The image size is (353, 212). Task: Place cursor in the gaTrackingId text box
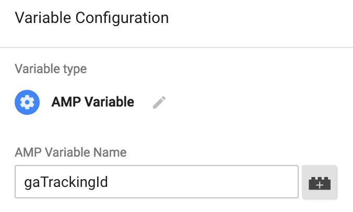click(157, 182)
